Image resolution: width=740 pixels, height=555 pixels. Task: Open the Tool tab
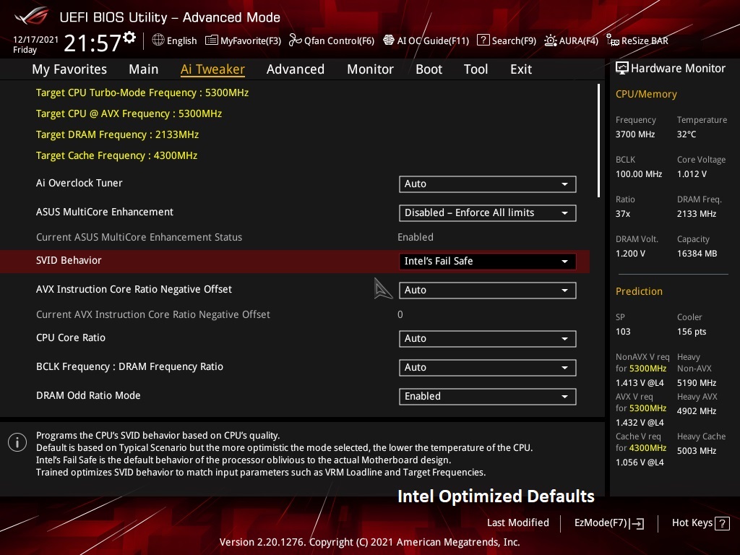tap(476, 69)
